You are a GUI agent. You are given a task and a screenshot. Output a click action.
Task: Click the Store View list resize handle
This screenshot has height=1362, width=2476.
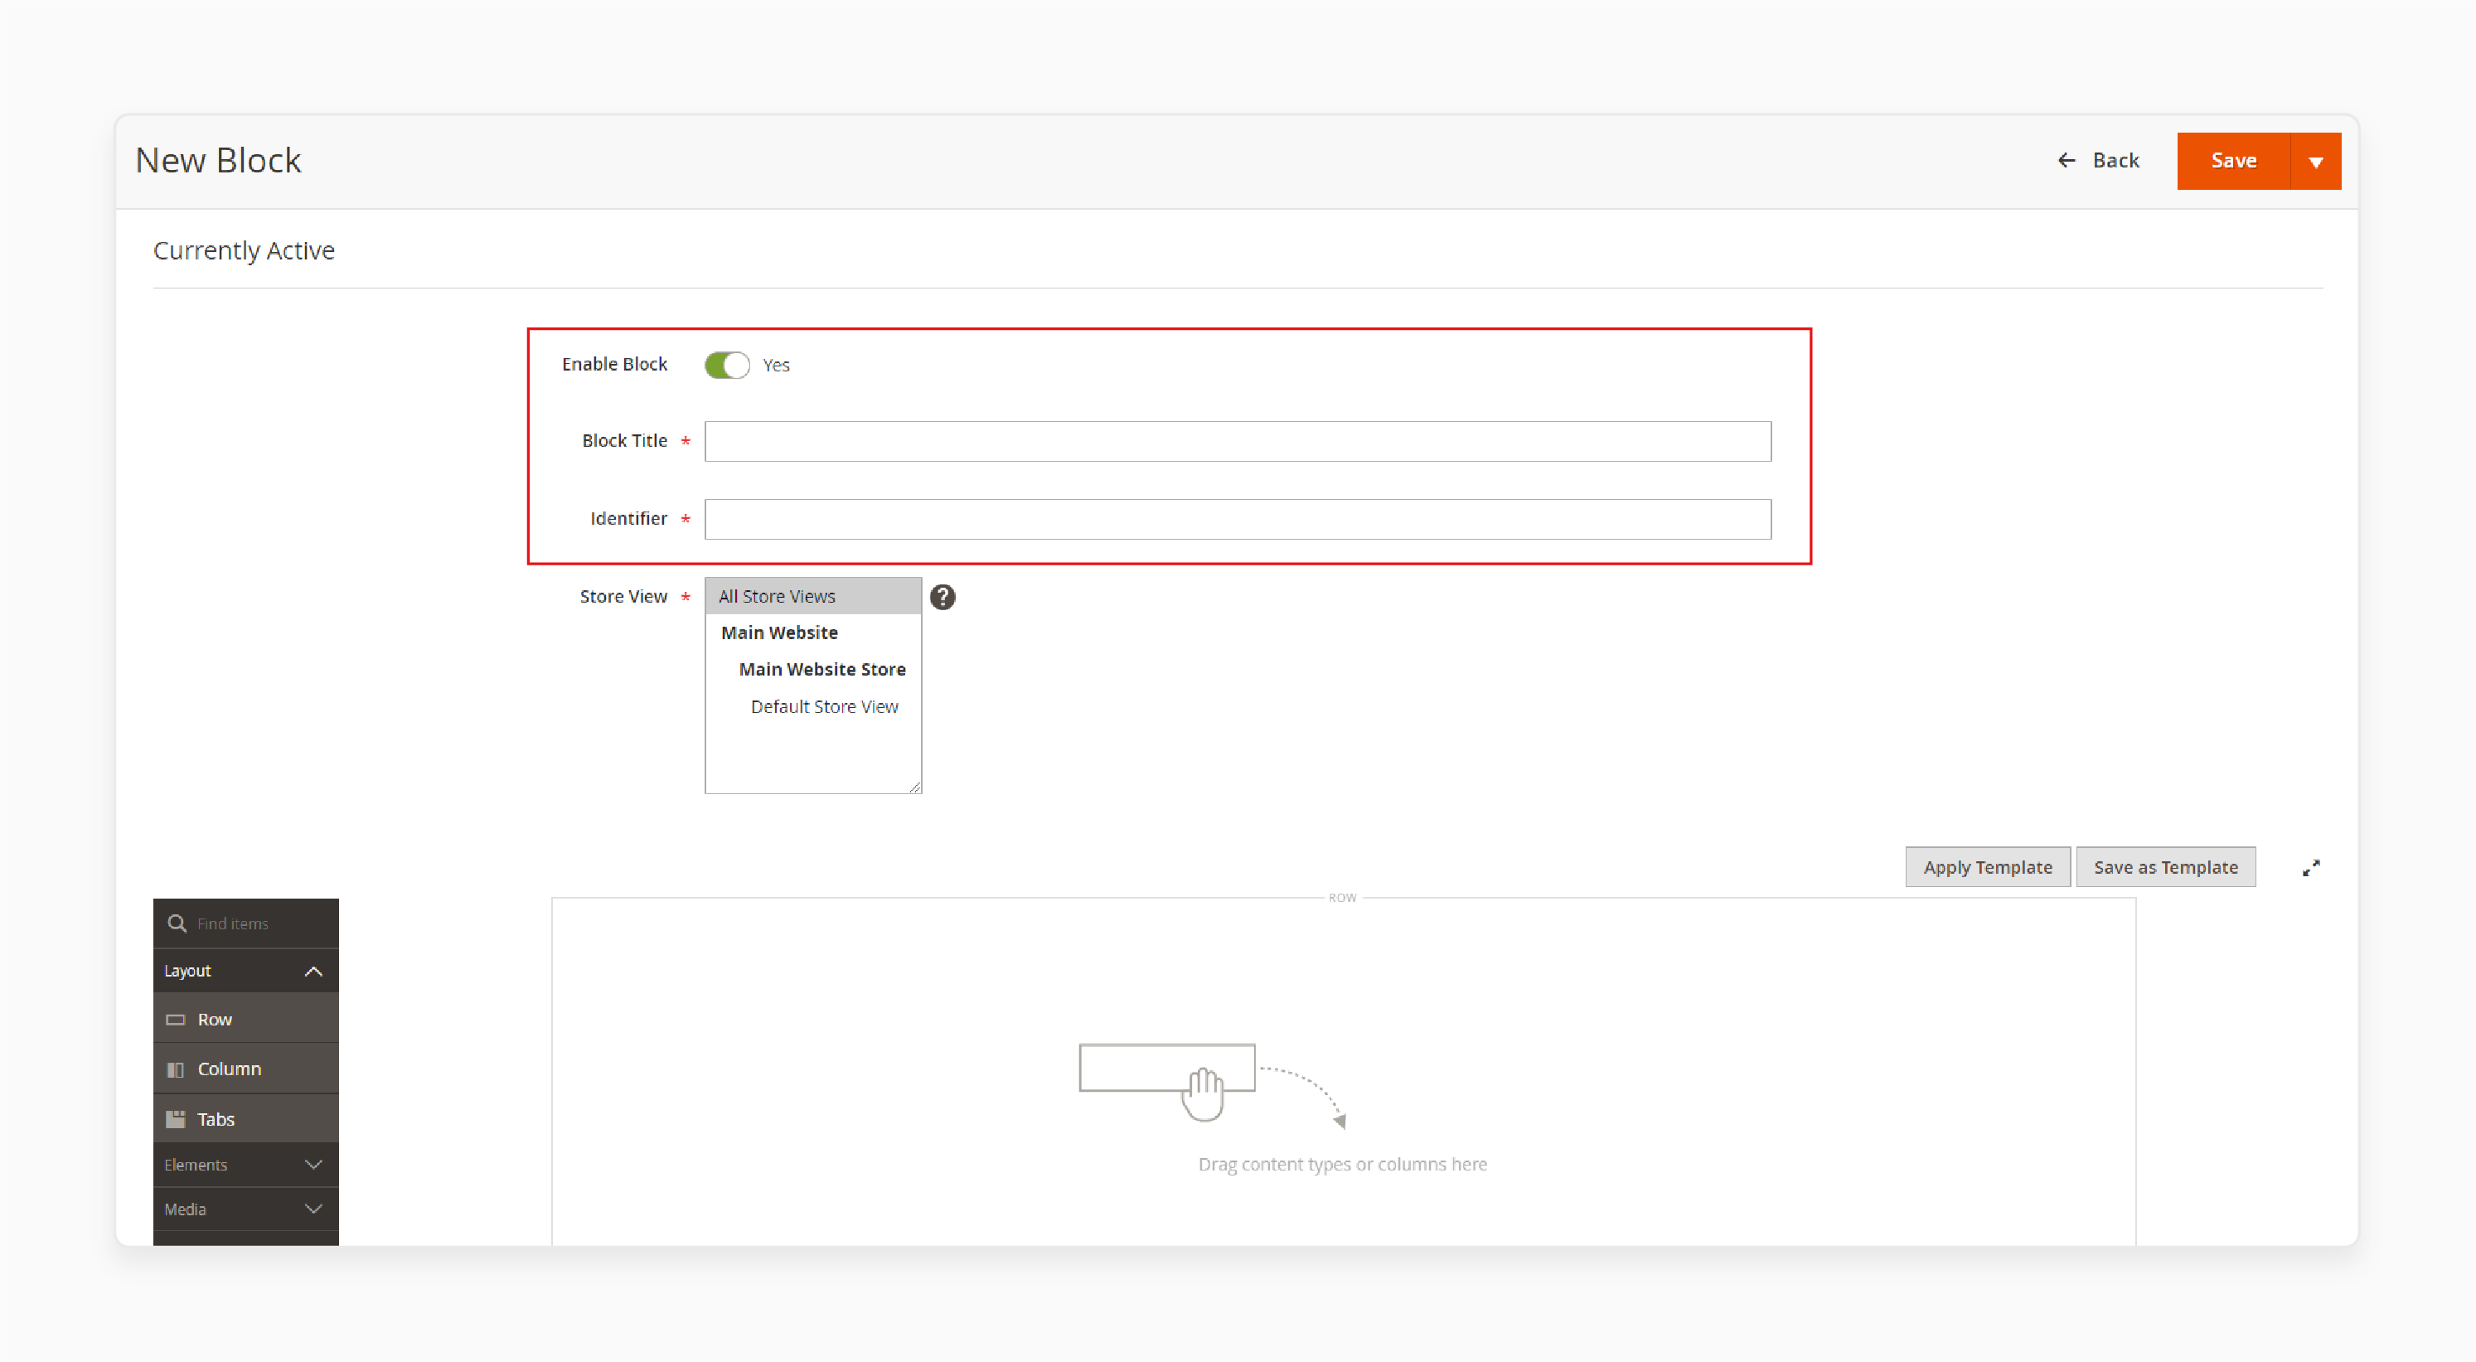click(914, 786)
